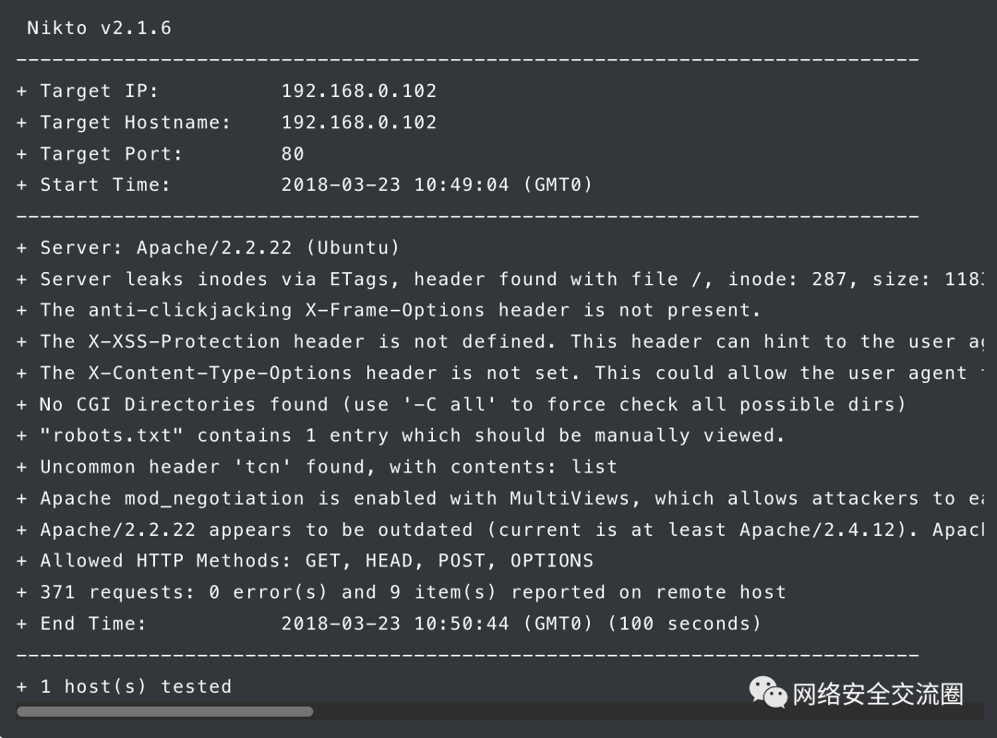Click the Target Port value 80
This screenshot has height=738, width=997.
pos(294,154)
